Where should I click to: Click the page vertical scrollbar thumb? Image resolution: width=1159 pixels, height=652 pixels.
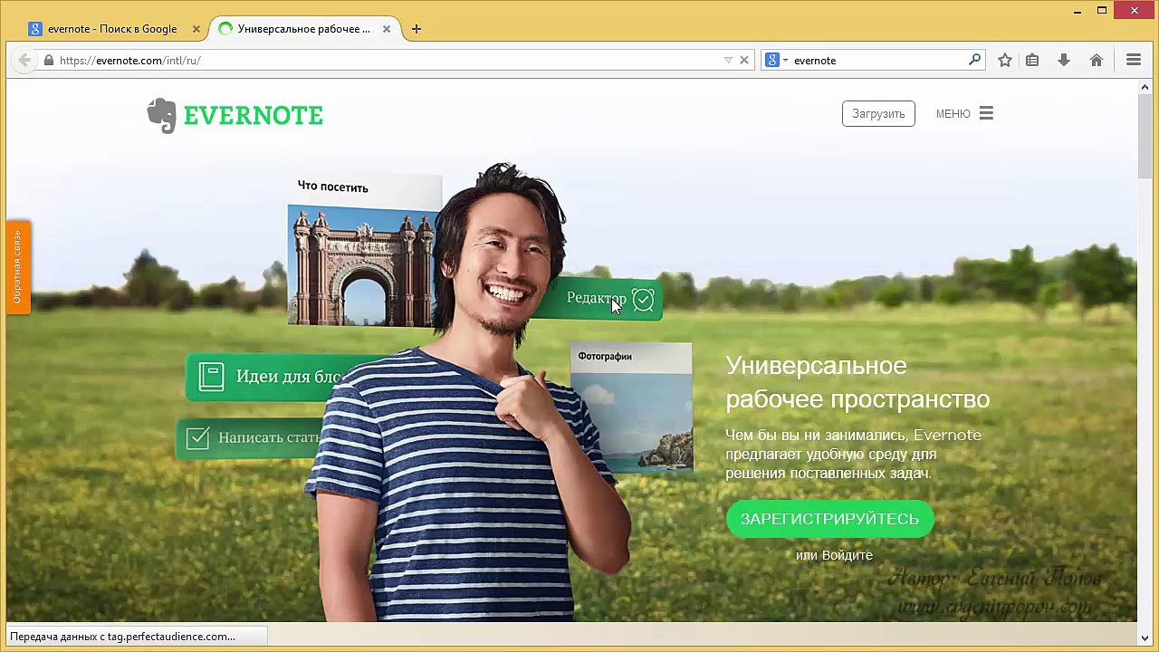[x=1145, y=136]
